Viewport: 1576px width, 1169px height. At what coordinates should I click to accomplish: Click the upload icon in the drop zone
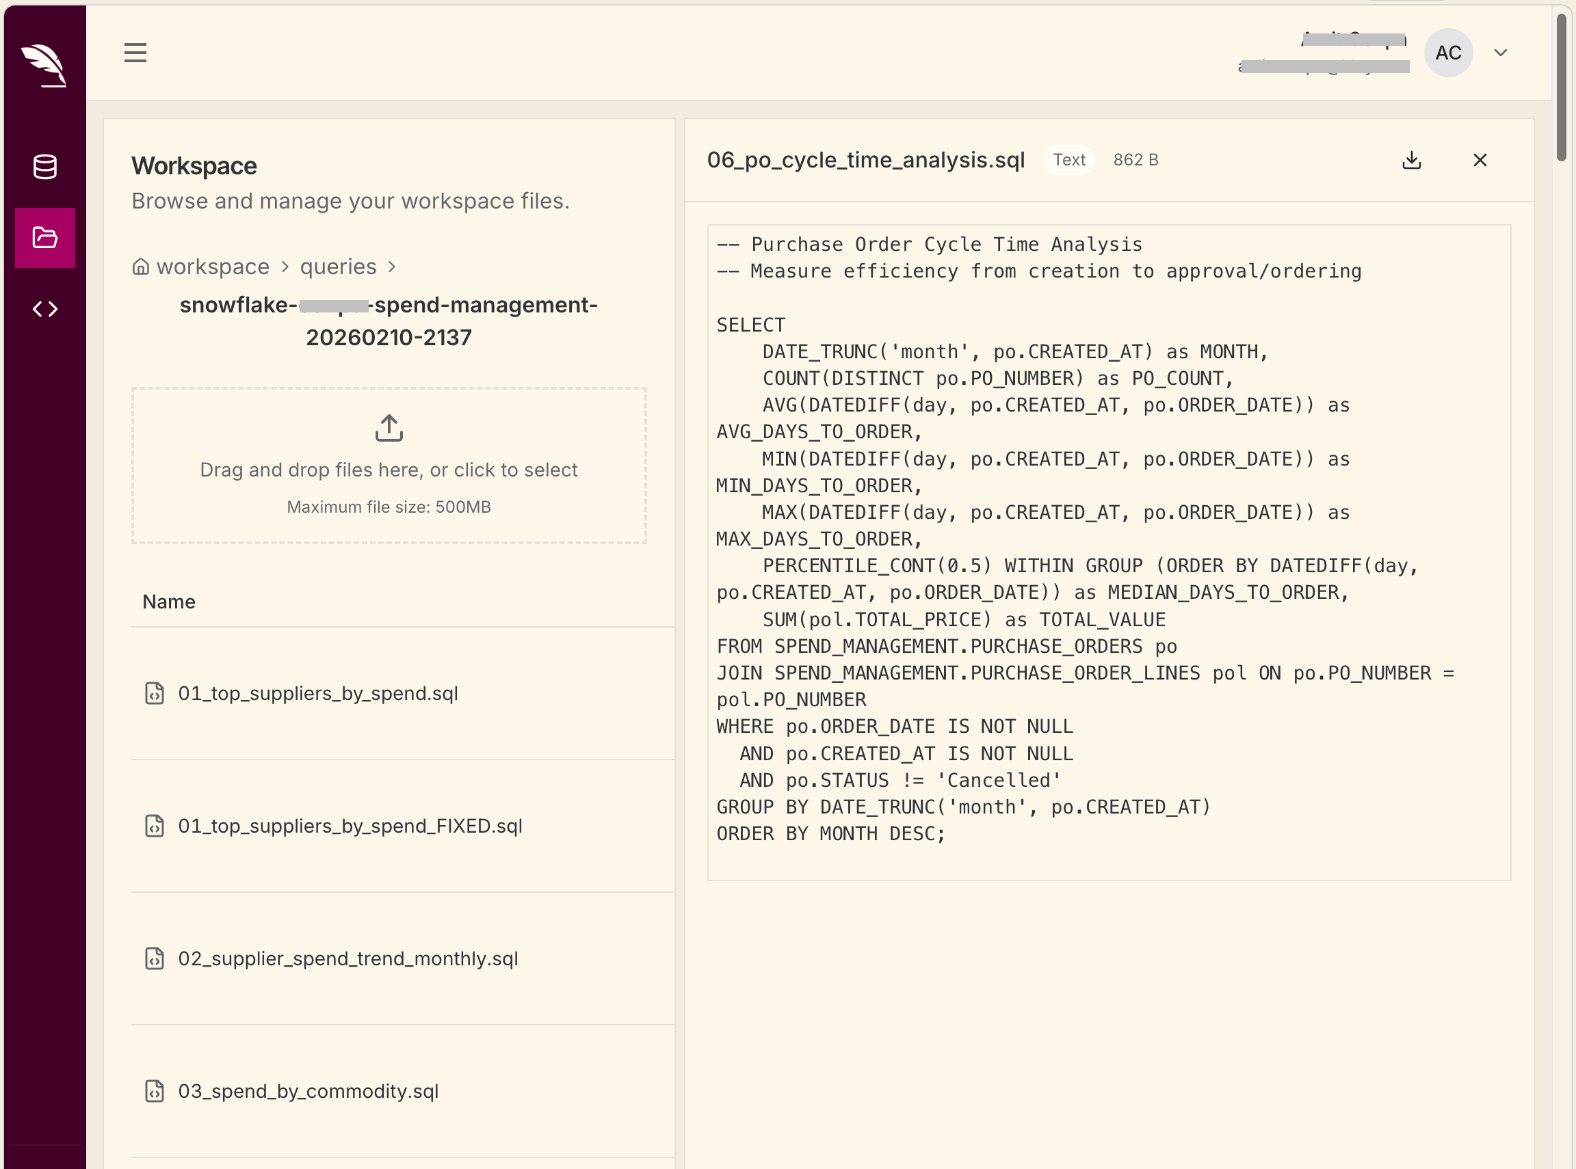pyautogui.click(x=388, y=427)
